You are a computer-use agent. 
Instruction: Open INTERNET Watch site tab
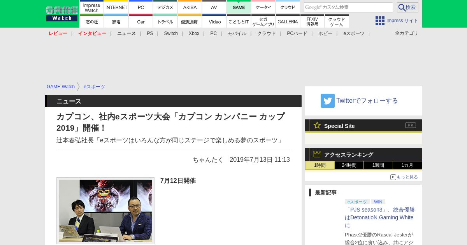pyautogui.click(x=116, y=7)
